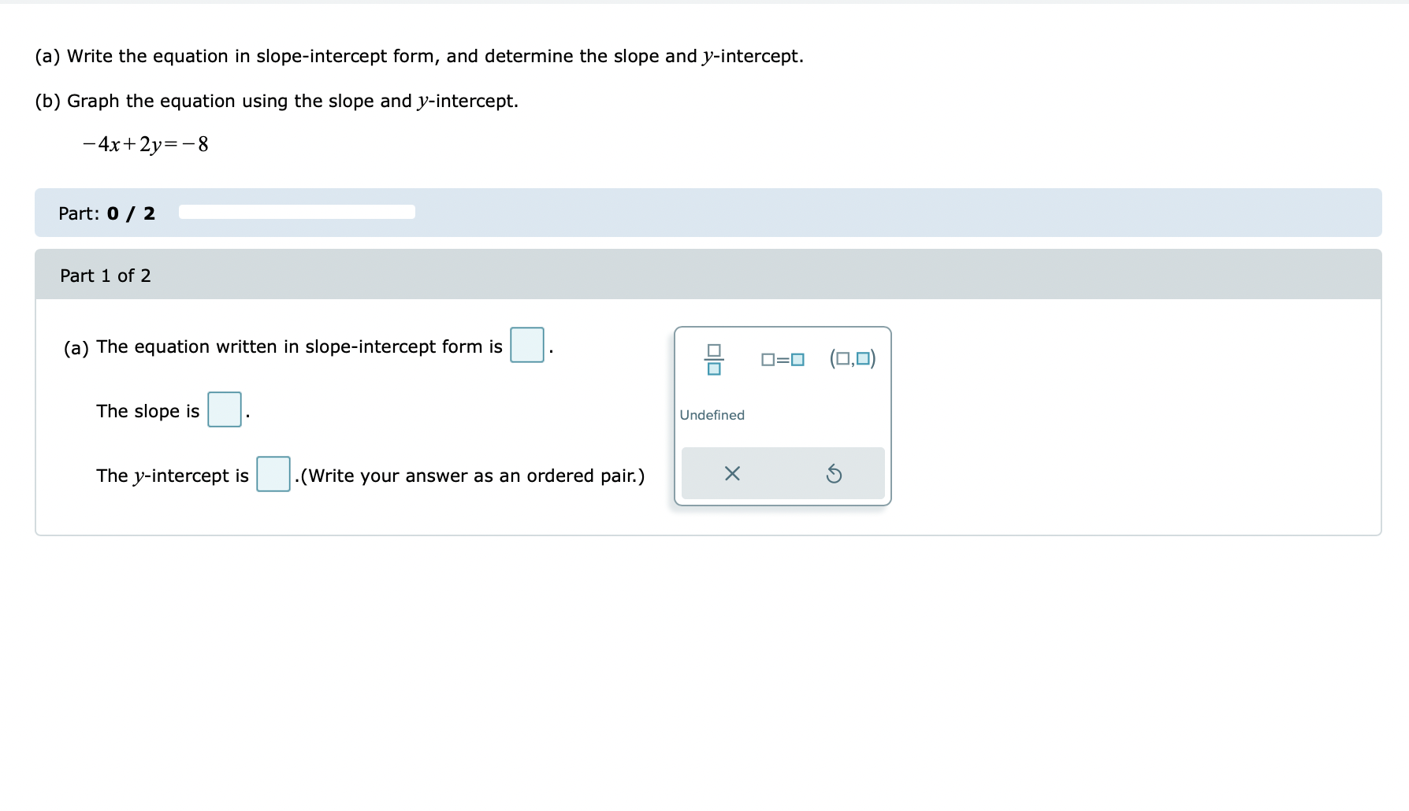Click the undo arrow in the math palette

tap(834, 473)
